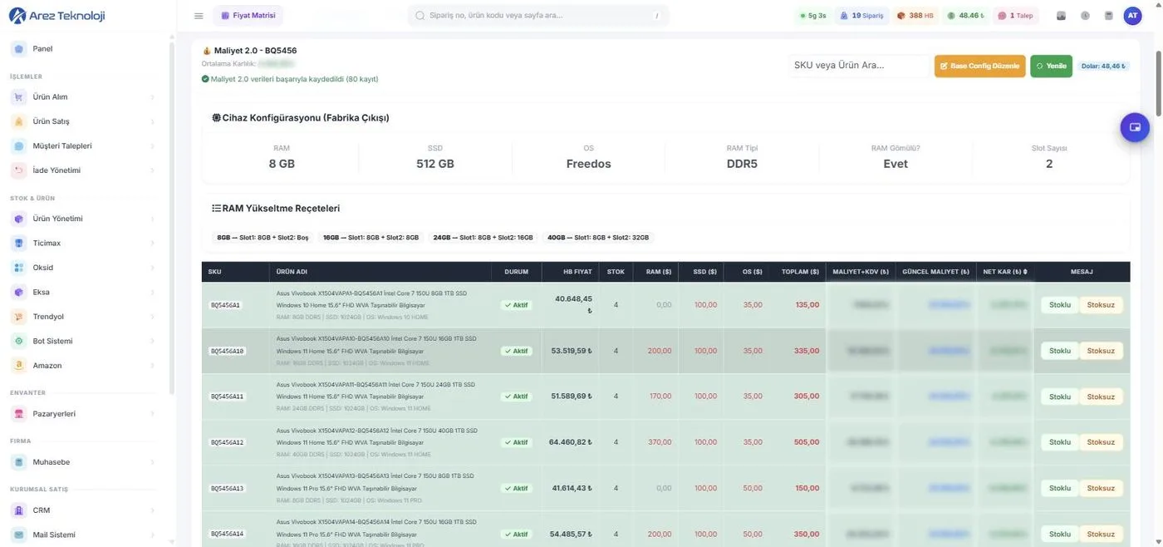Open the AT user avatar menu
This screenshot has height=547, width=1163.
tap(1132, 16)
